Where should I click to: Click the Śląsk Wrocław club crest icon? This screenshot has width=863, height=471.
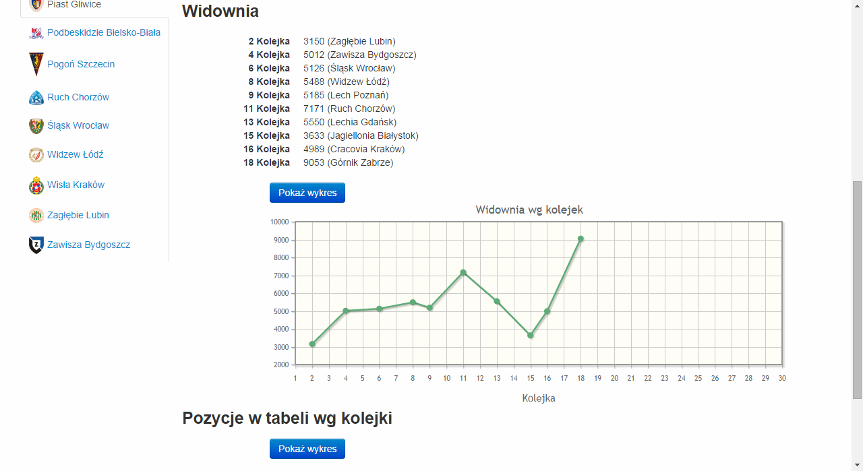[x=36, y=126]
